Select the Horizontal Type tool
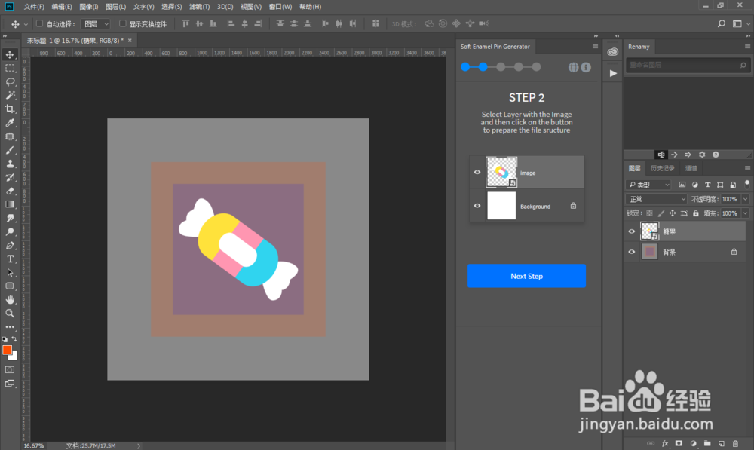 [10, 259]
